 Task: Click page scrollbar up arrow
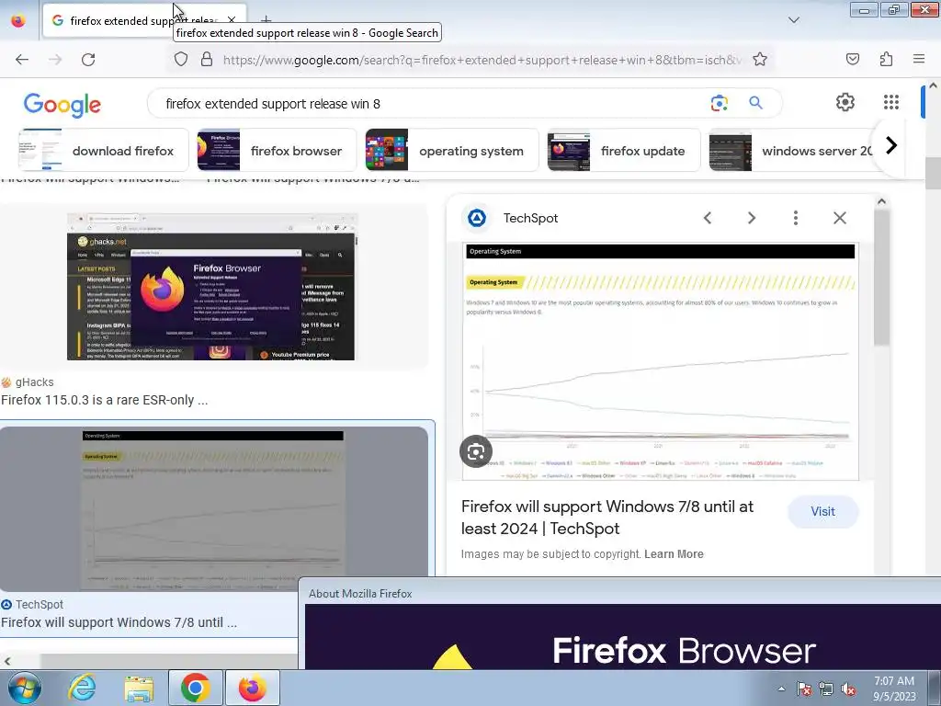click(934, 85)
